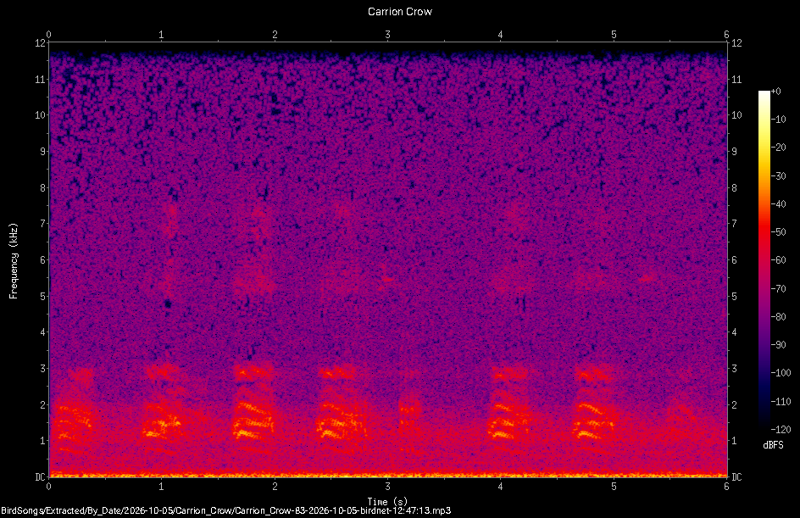This screenshot has width=800, height=518.
Task: Click the '-10' colorbar value
Action: click(778, 120)
